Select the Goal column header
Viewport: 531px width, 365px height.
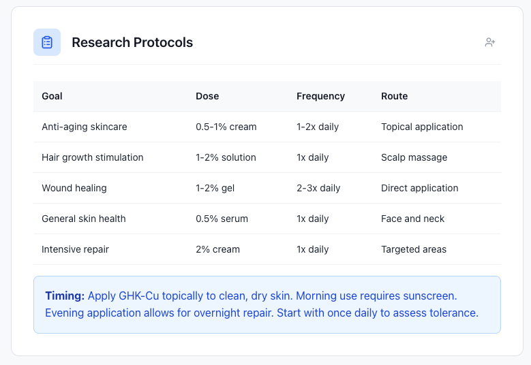(x=52, y=96)
